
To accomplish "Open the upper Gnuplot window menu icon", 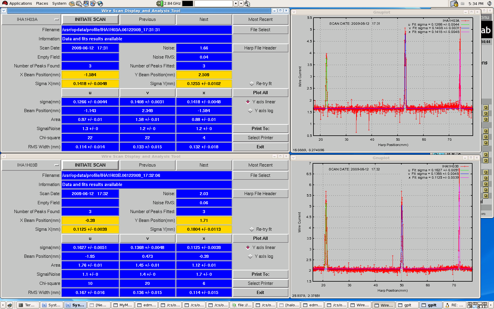I will tap(294, 12).
